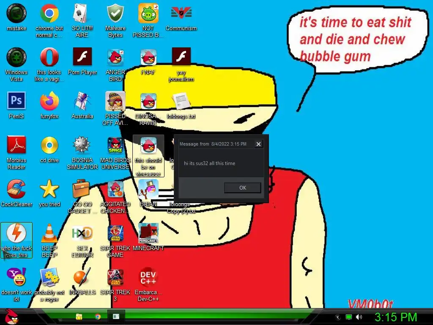Open the 'STAR TREK 3' icon
The width and height of the screenshot is (433, 325).
click(115, 284)
